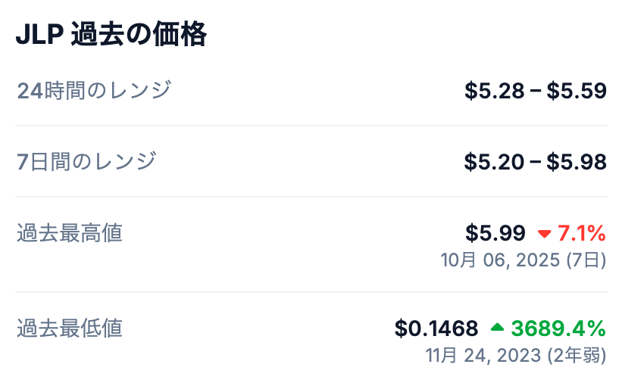The height and width of the screenshot is (386, 644).
Task: Click the $5.20 seven-day low value
Action: tap(495, 161)
